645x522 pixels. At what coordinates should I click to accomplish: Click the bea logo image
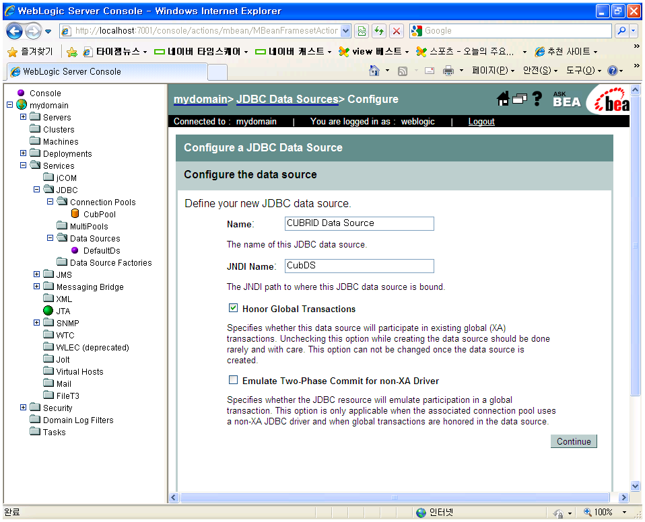(x=610, y=100)
